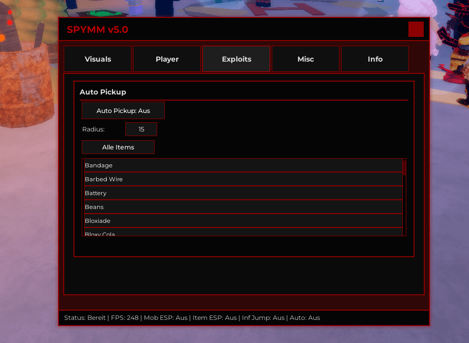Click the SPYMM v5.0 title
This screenshot has width=469, height=343.
point(98,30)
